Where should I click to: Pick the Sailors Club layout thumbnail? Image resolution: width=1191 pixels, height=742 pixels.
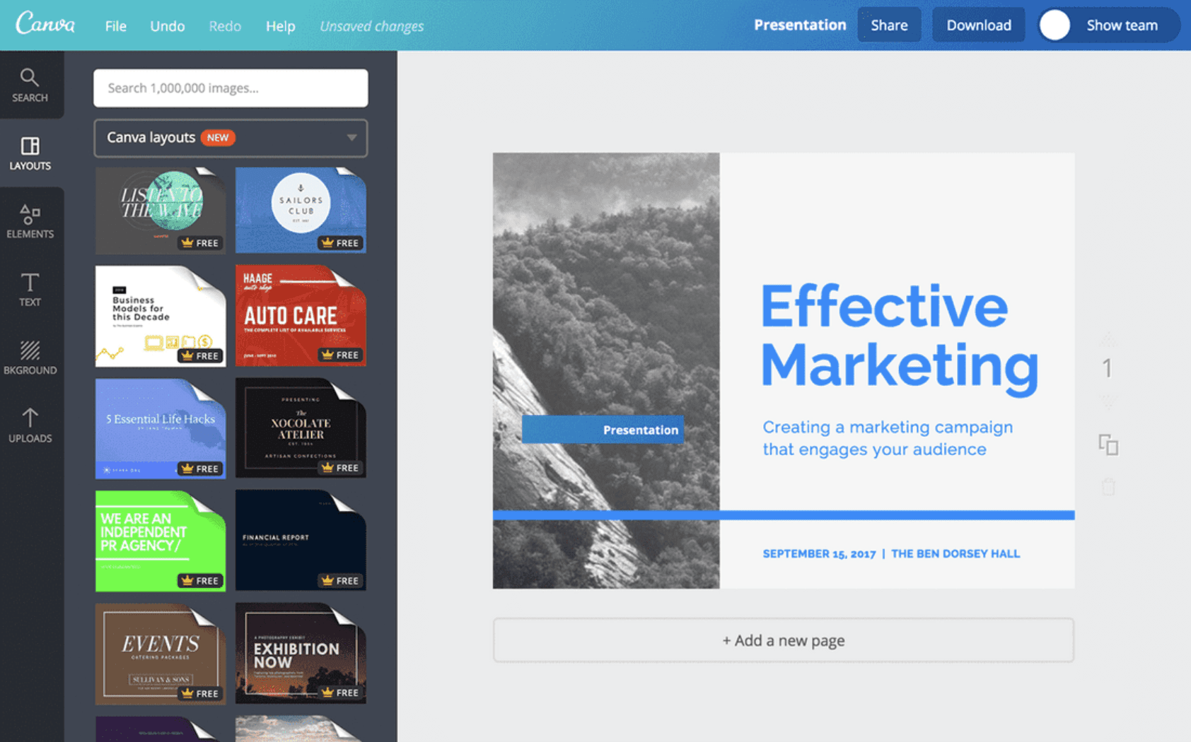click(x=301, y=210)
